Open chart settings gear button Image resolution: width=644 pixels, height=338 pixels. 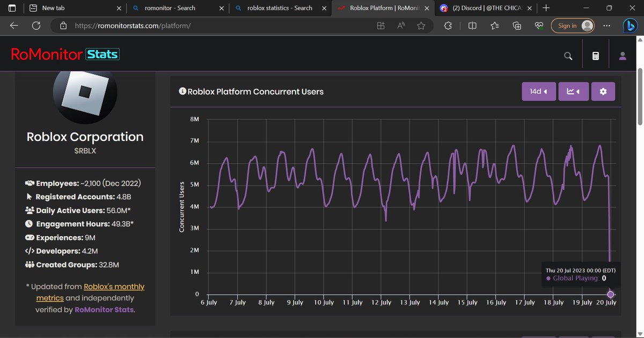(x=603, y=92)
